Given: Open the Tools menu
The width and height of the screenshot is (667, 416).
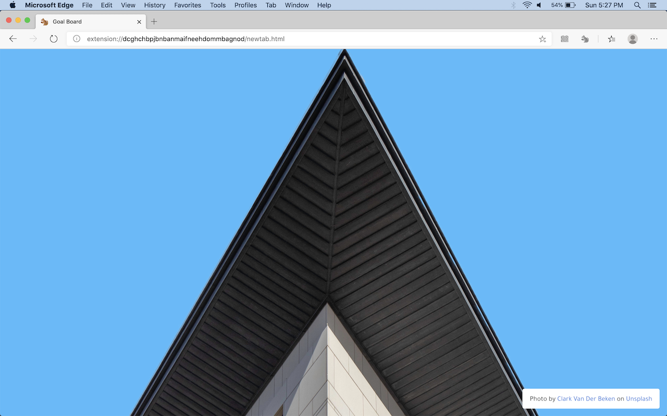Looking at the screenshot, I should tap(218, 5).
